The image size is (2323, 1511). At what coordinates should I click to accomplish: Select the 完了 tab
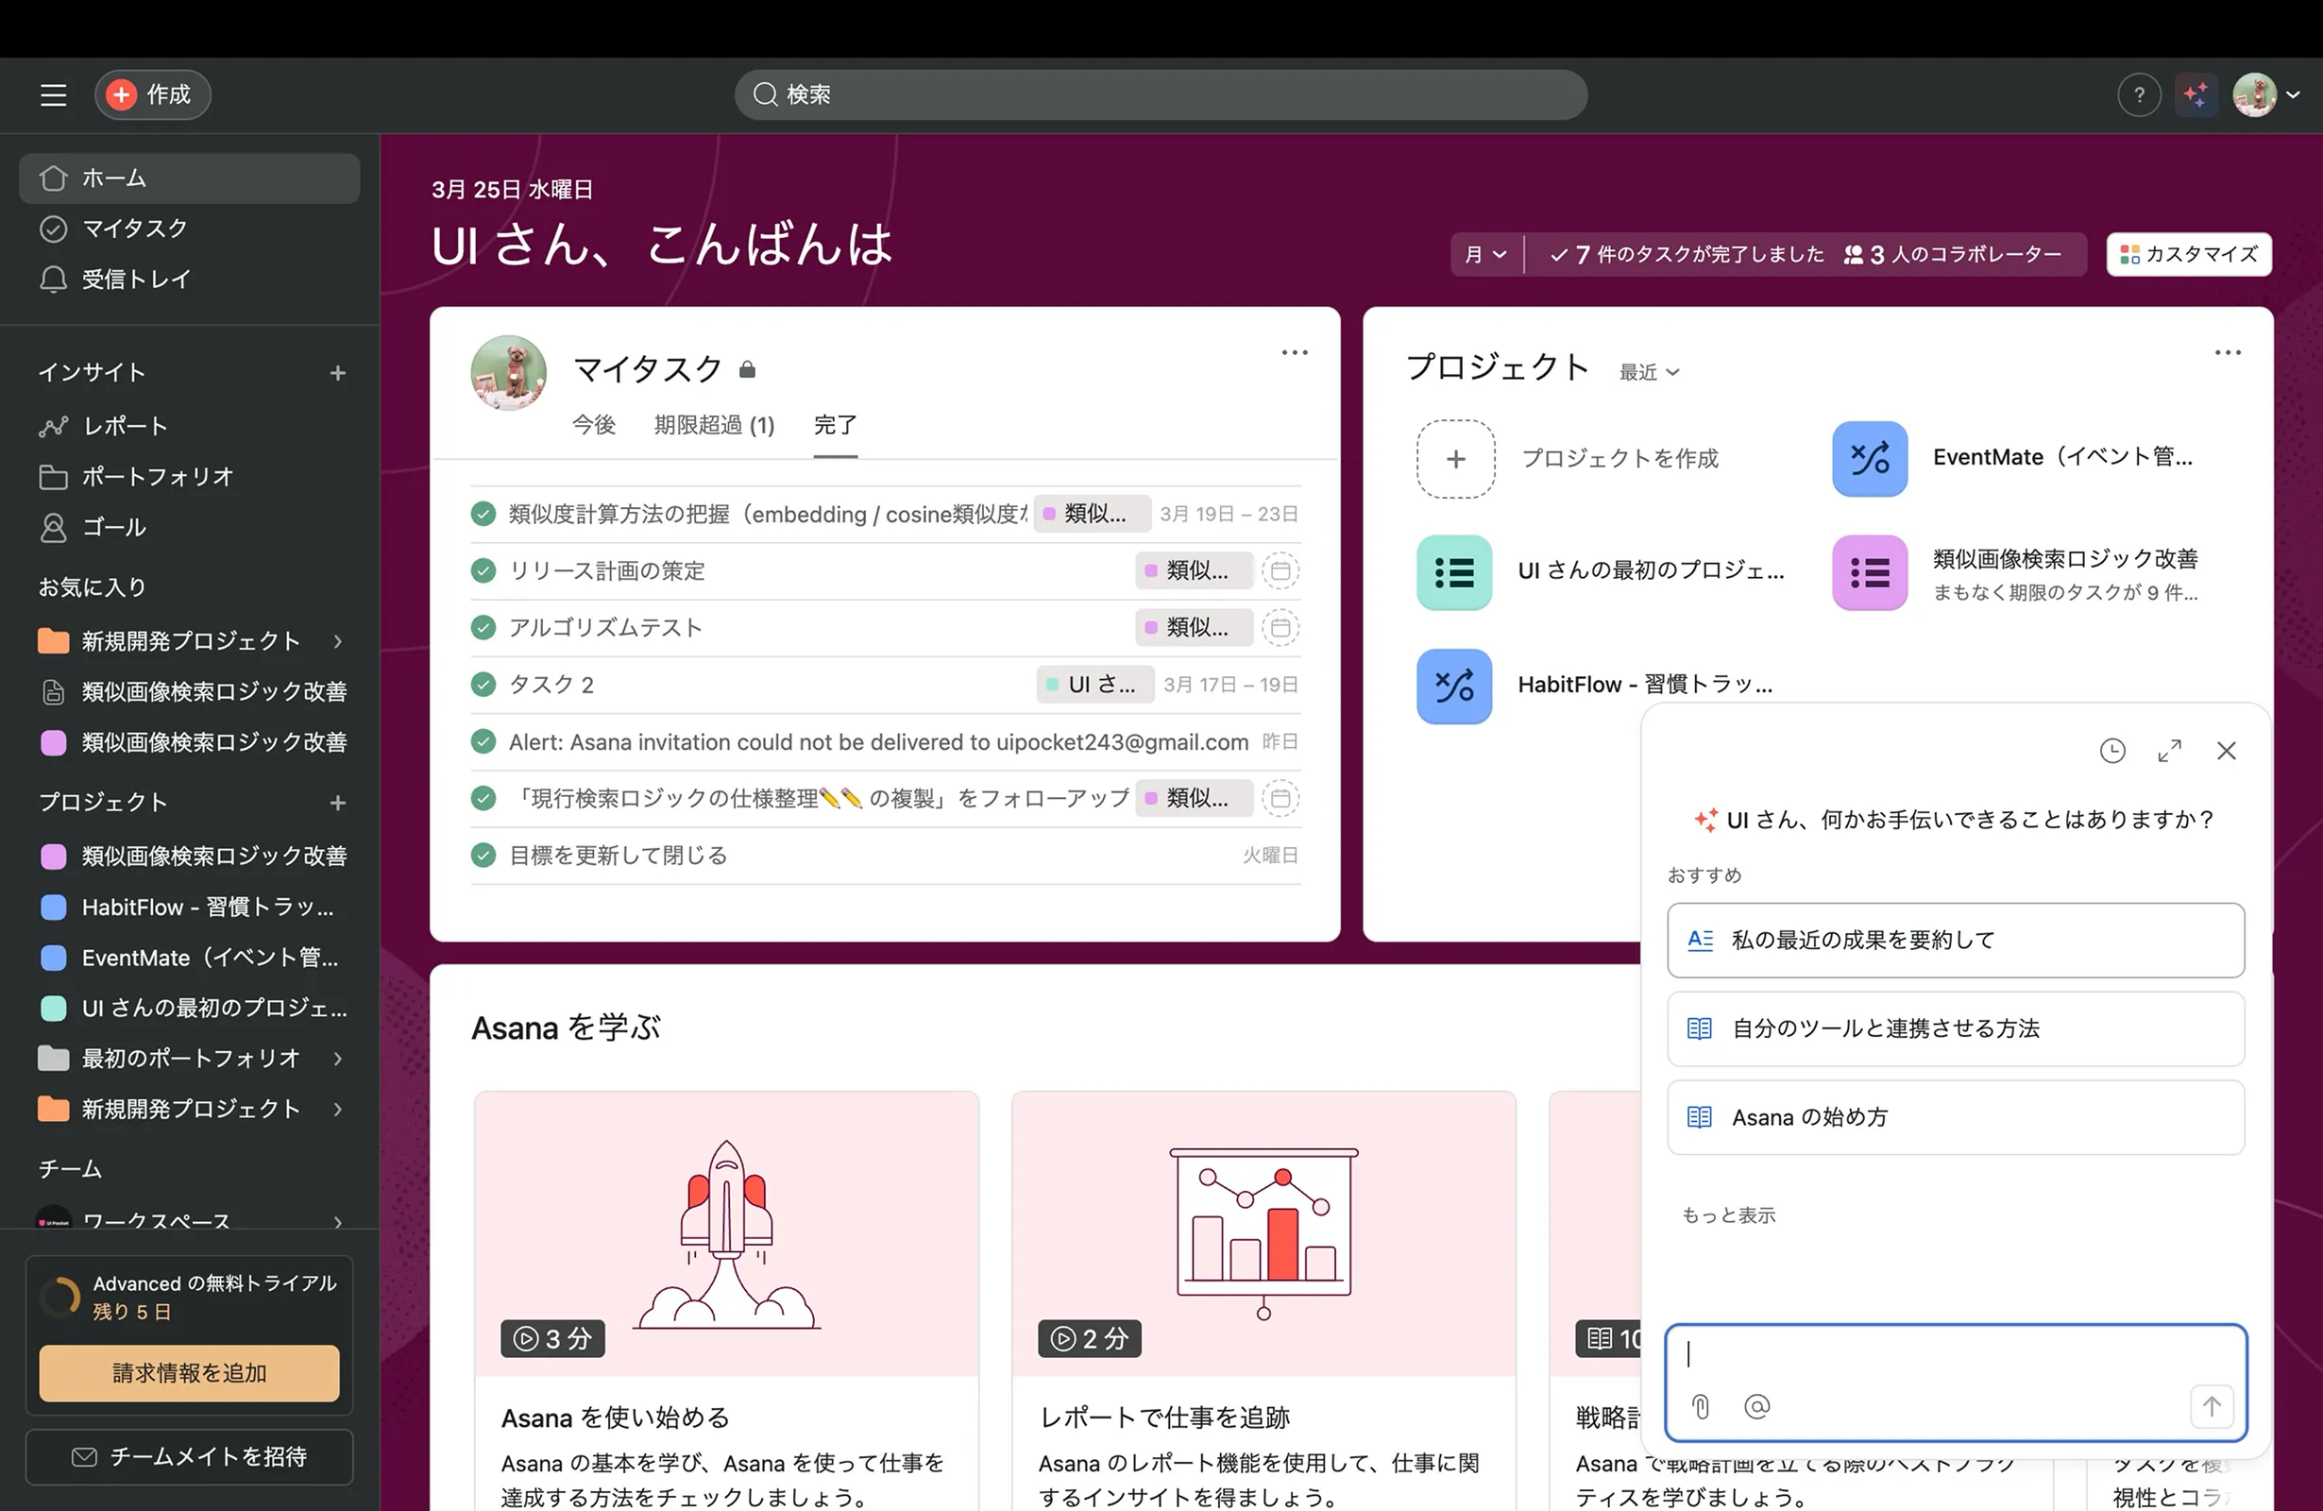coord(836,425)
